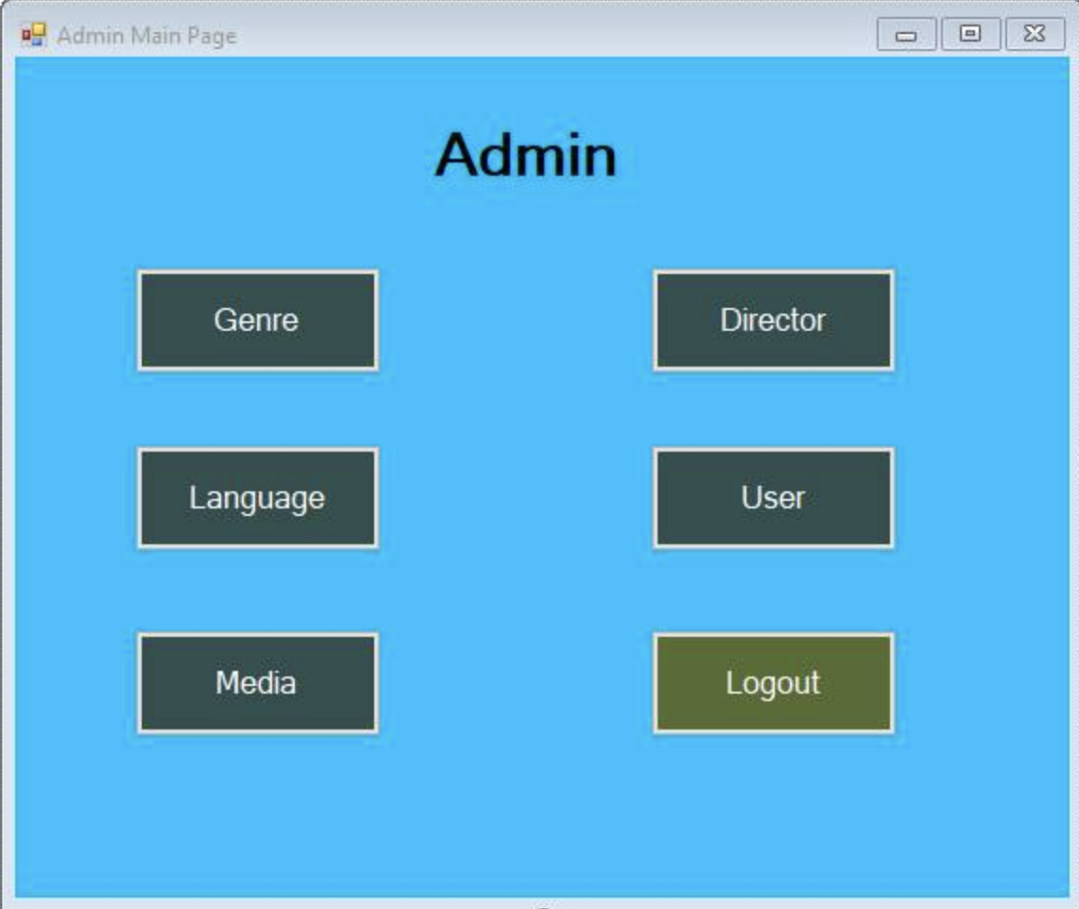This screenshot has height=909, width=1079.
Task: Click the large Admin heading
Action: pyautogui.click(x=525, y=155)
